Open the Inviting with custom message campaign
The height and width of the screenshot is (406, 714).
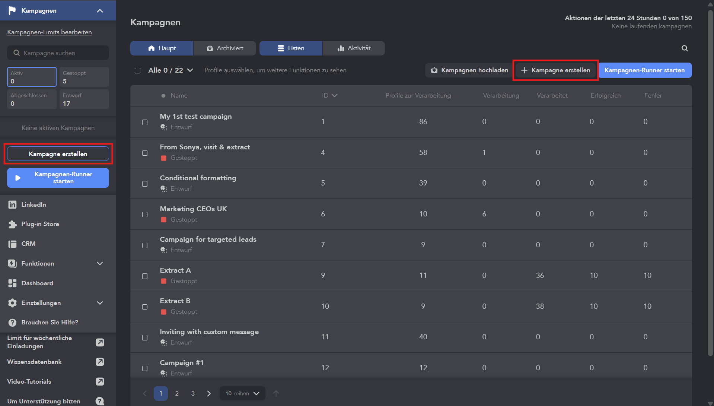pos(209,332)
